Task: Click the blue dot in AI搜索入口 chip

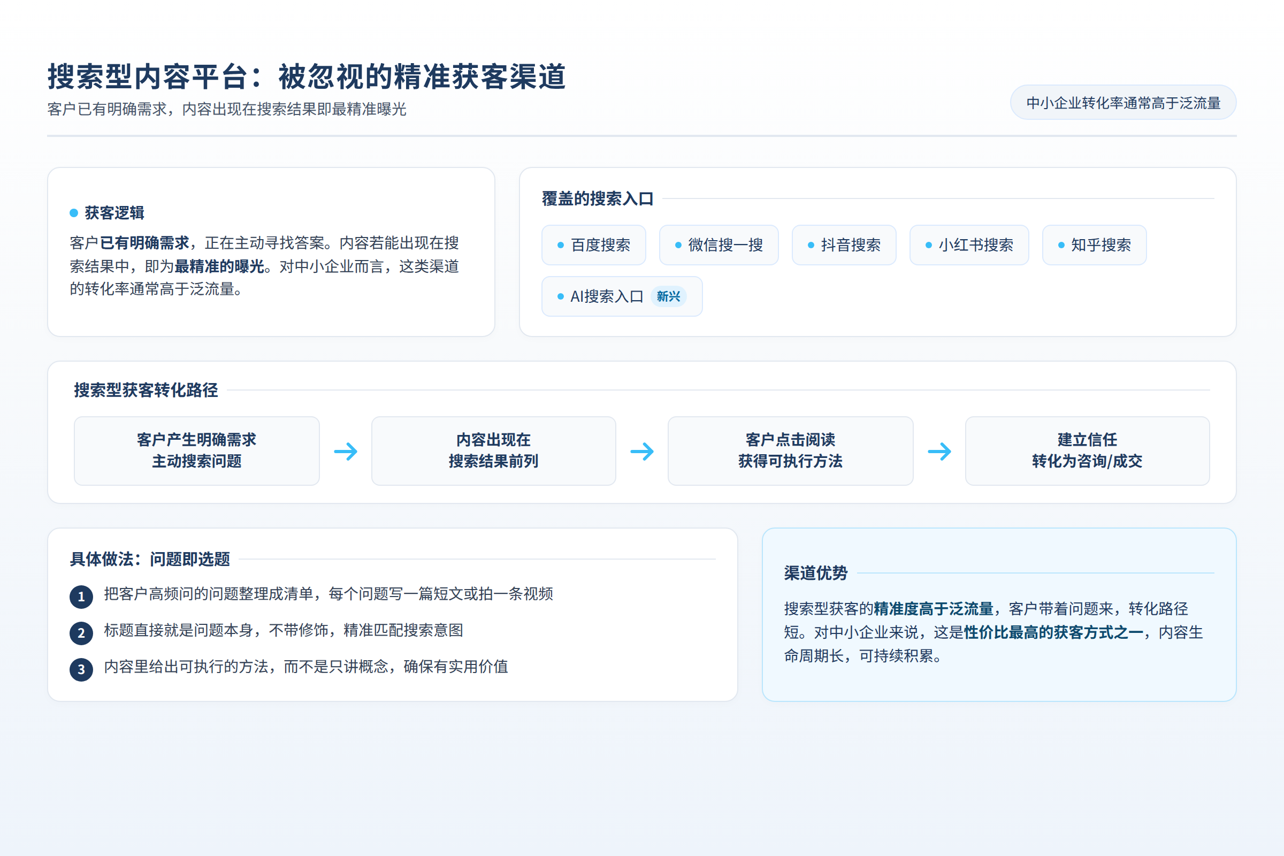Action: click(561, 296)
